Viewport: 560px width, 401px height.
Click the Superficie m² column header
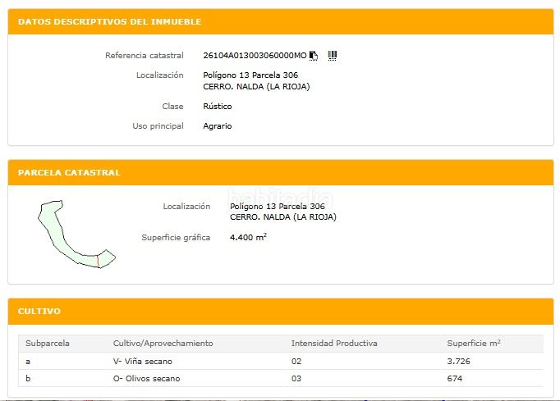coord(474,343)
